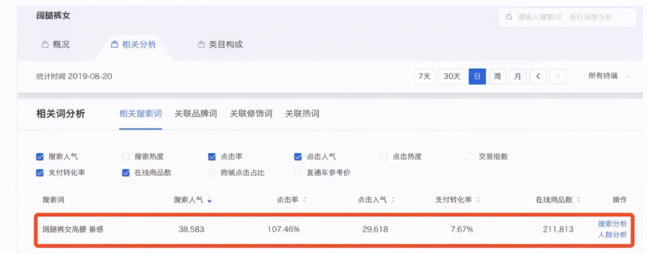The height and width of the screenshot is (254, 647).
Task: Select the 相关搜索词 sub-tab
Action: click(140, 114)
